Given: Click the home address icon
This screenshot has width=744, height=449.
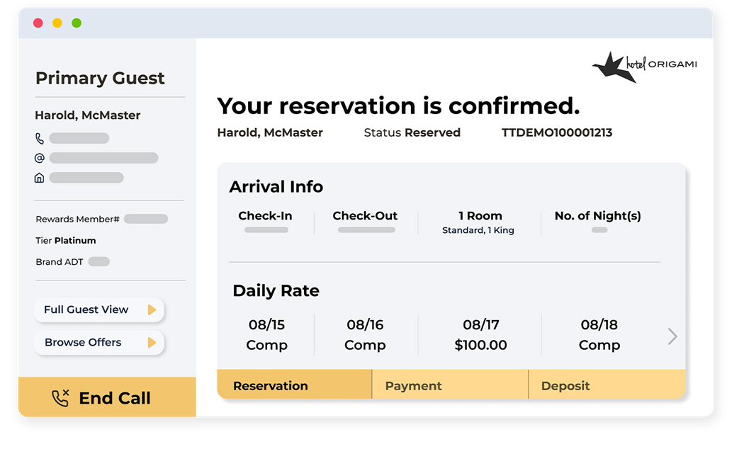Looking at the screenshot, I should tap(40, 178).
